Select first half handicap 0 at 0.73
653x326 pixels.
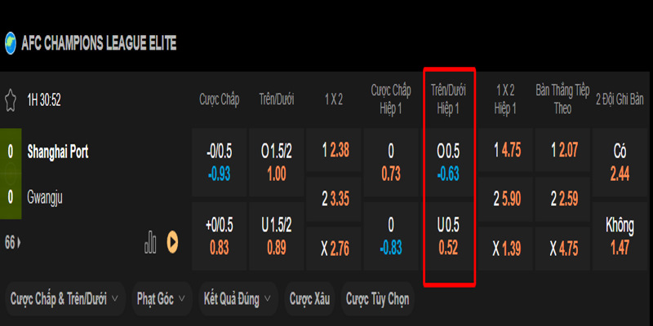click(x=391, y=162)
